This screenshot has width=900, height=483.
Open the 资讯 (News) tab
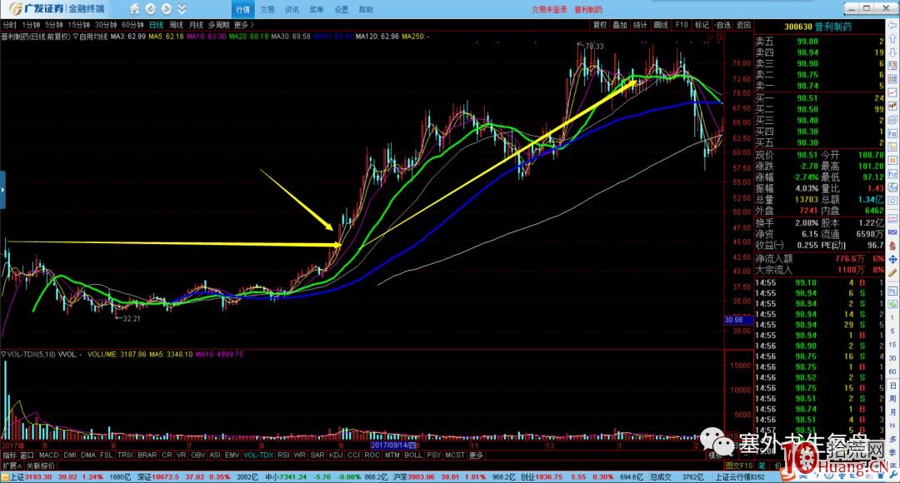292,9
